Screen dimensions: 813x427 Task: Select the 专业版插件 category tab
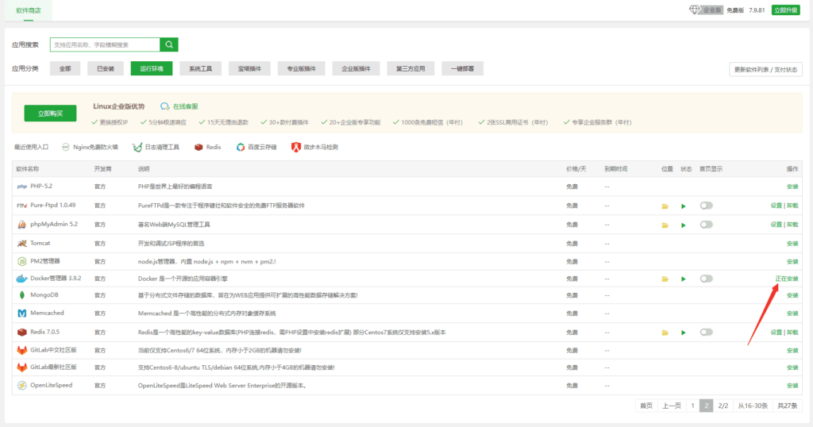301,68
